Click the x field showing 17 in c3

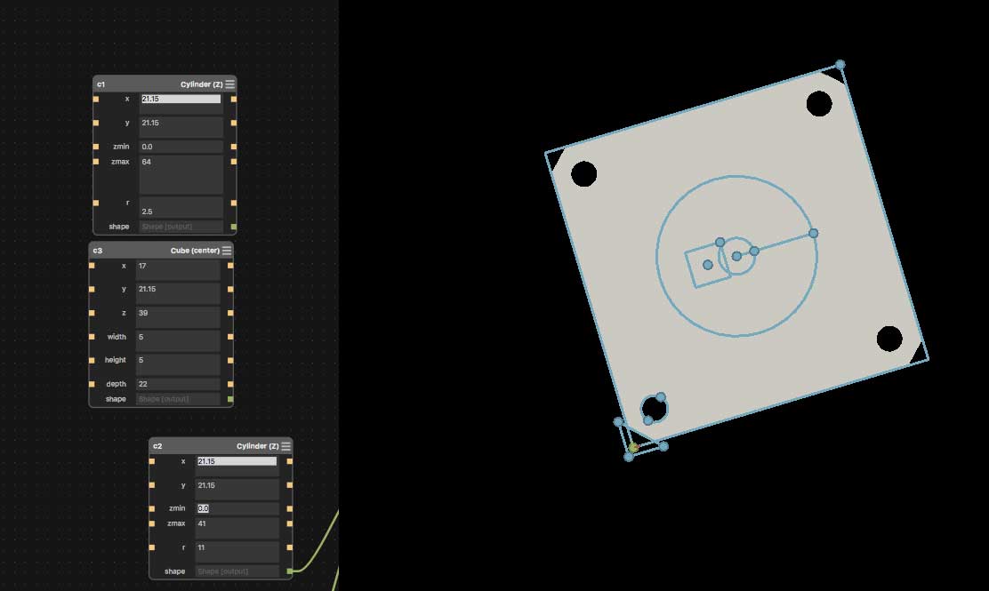click(178, 269)
